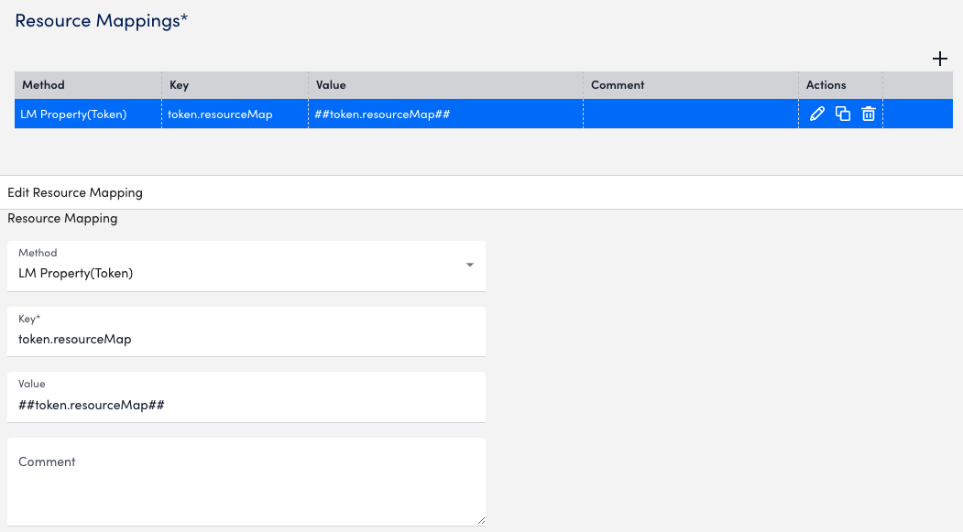Click the plus icon to add mapping
The image size is (963, 532).
click(939, 59)
